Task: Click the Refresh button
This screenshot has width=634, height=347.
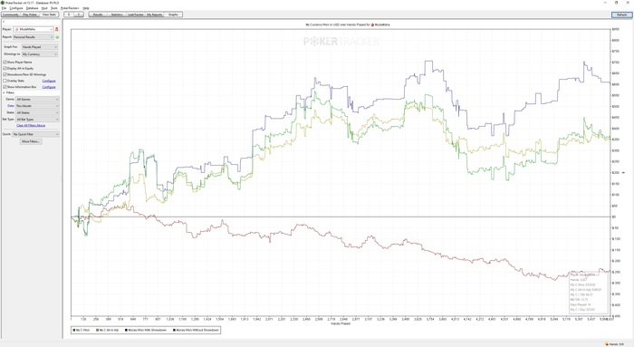Action: coord(621,14)
